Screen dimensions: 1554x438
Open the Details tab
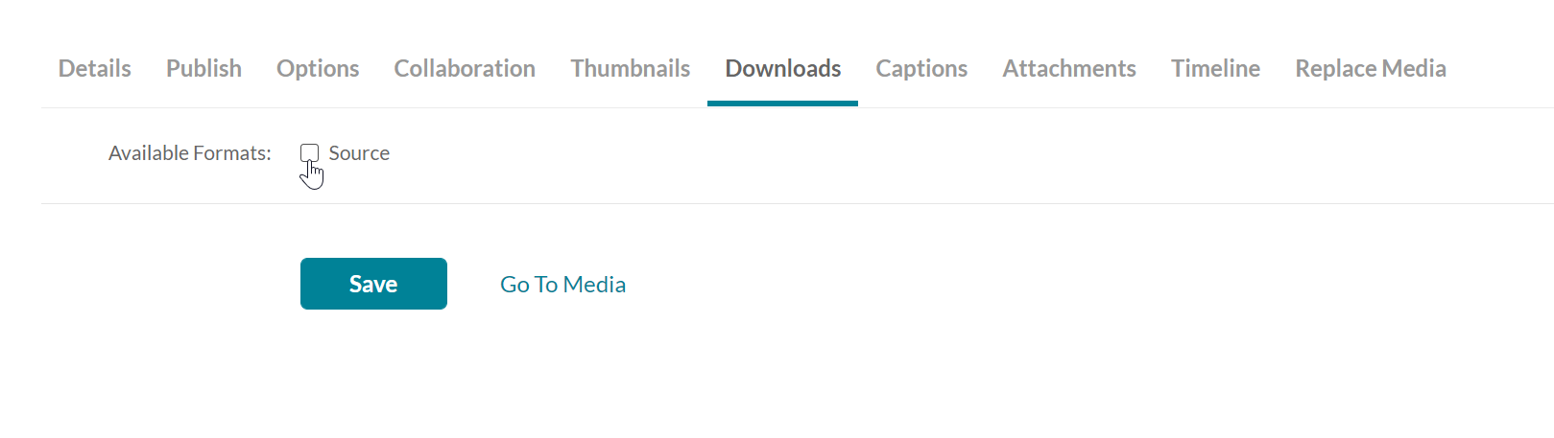tap(95, 68)
